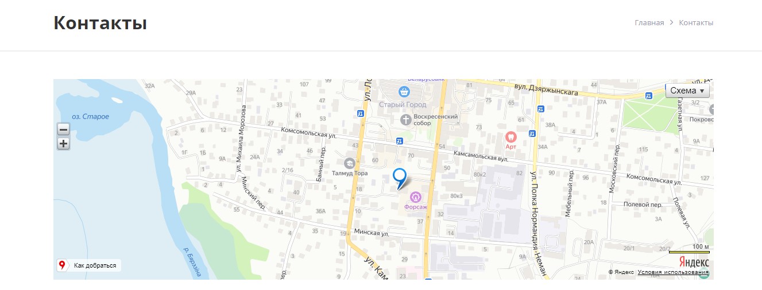This screenshot has height=290, width=762.
Task: Zoom out the map with the minus button
Action: pyautogui.click(x=63, y=130)
